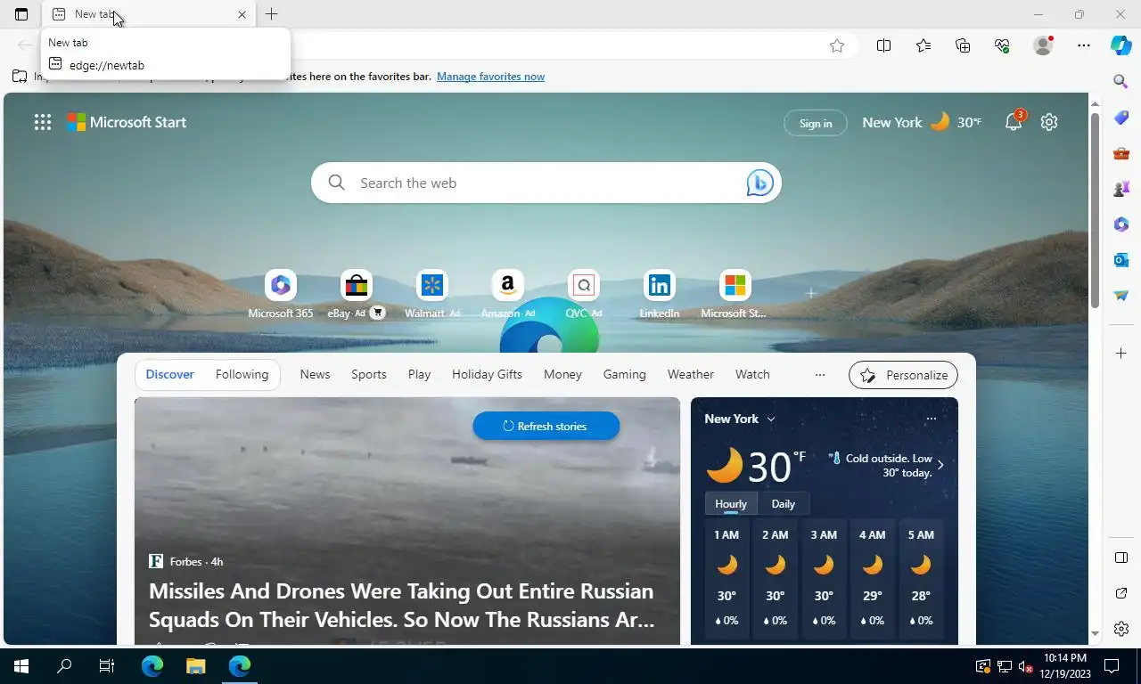Image resolution: width=1141 pixels, height=684 pixels.
Task: Click Manage favorites now link
Action: click(x=490, y=77)
